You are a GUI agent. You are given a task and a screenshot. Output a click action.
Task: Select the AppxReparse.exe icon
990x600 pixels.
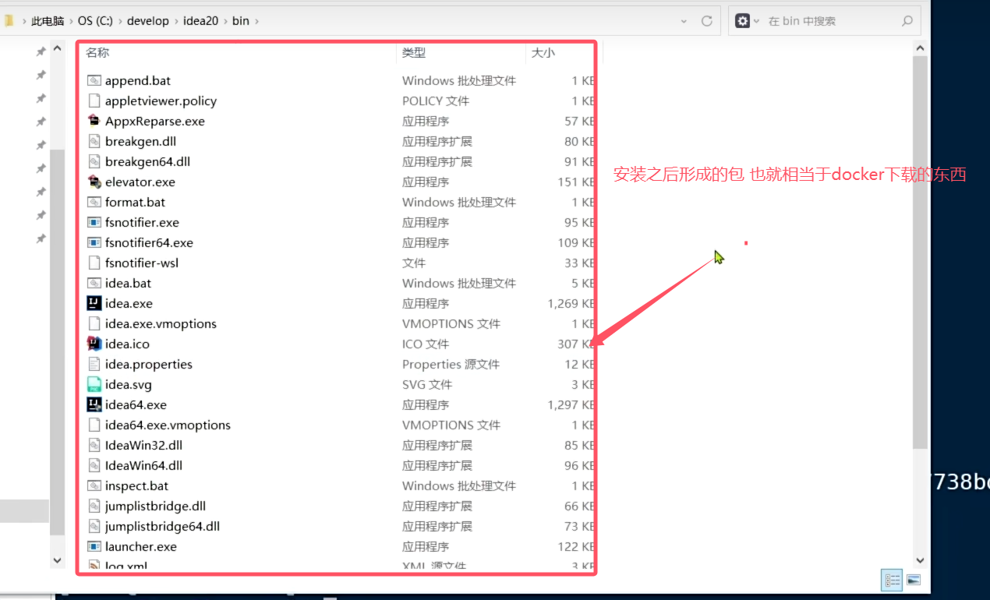point(94,121)
